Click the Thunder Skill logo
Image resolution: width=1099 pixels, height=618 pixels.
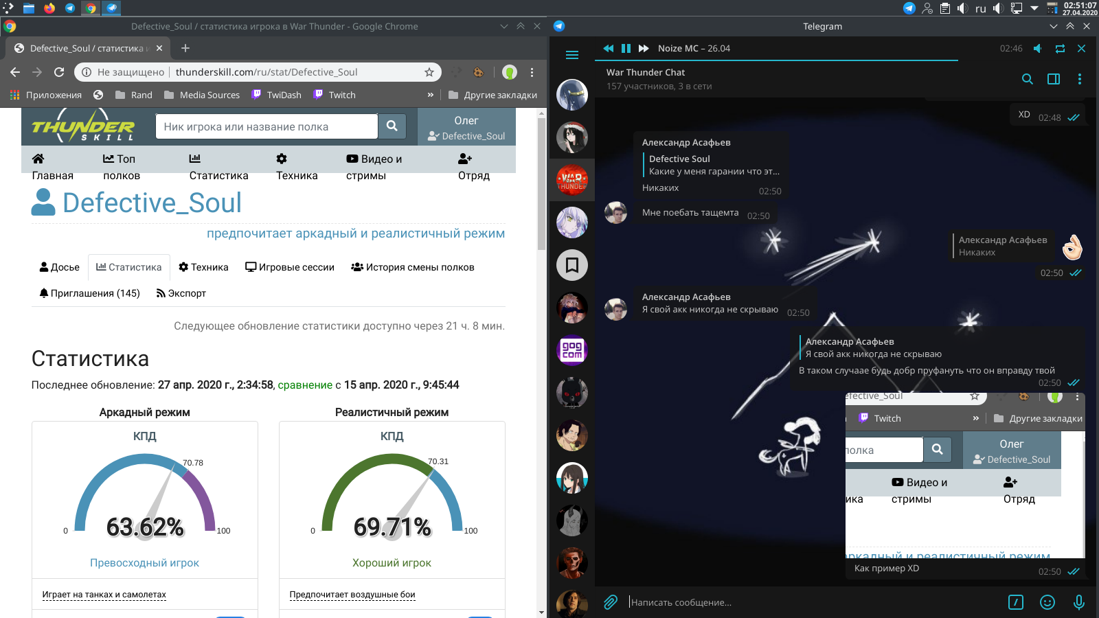pos(83,126)
